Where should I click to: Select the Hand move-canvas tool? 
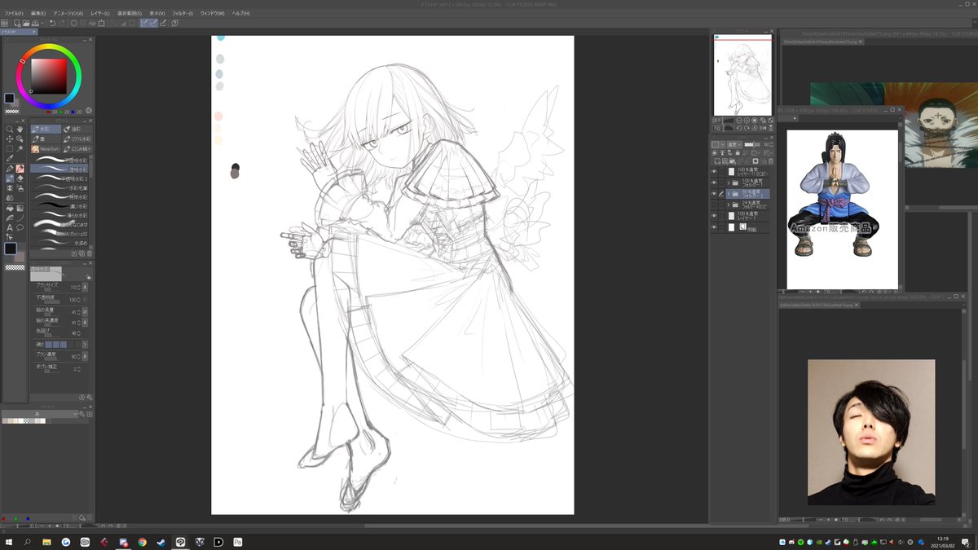tap(20, 130)
